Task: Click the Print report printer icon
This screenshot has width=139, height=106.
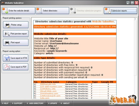Action: click(7, 42)
